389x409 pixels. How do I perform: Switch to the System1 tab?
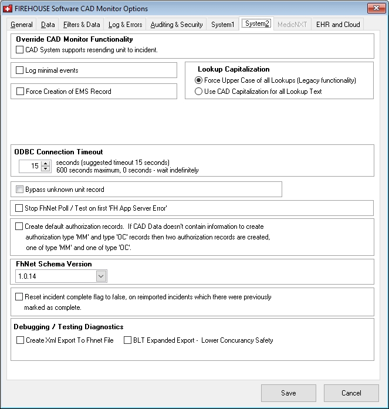pos(222,25)
